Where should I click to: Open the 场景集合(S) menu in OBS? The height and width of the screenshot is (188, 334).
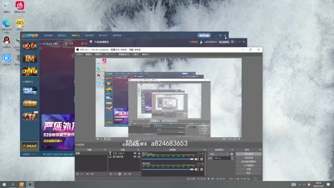124,55
